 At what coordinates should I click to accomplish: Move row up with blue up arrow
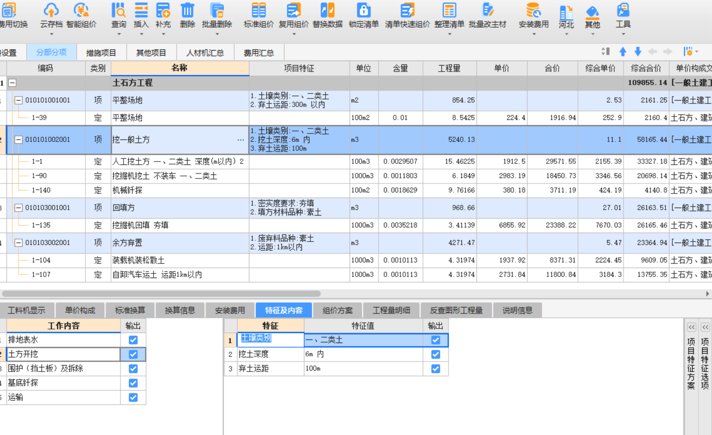tap(623, 51)
